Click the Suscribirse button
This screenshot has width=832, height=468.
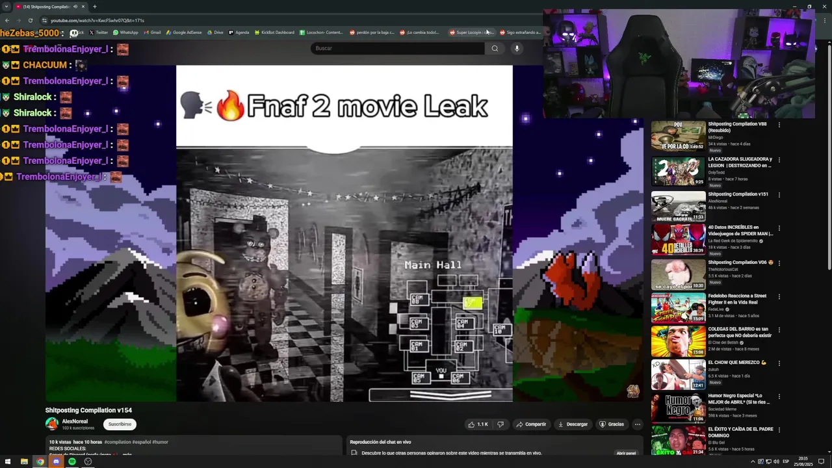tap(120, 424)
